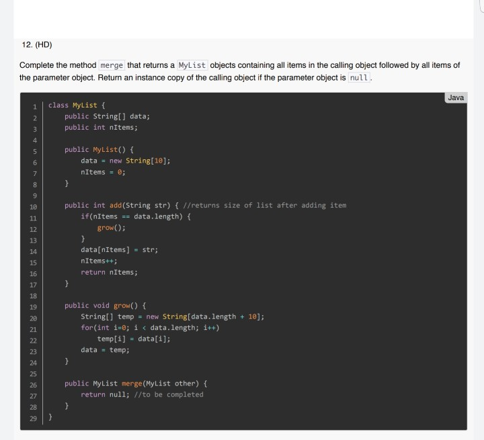Click the inline code word merge
The height and width of the screenshot is (440, 484).
pyautogui.click(x=112, y=65)
